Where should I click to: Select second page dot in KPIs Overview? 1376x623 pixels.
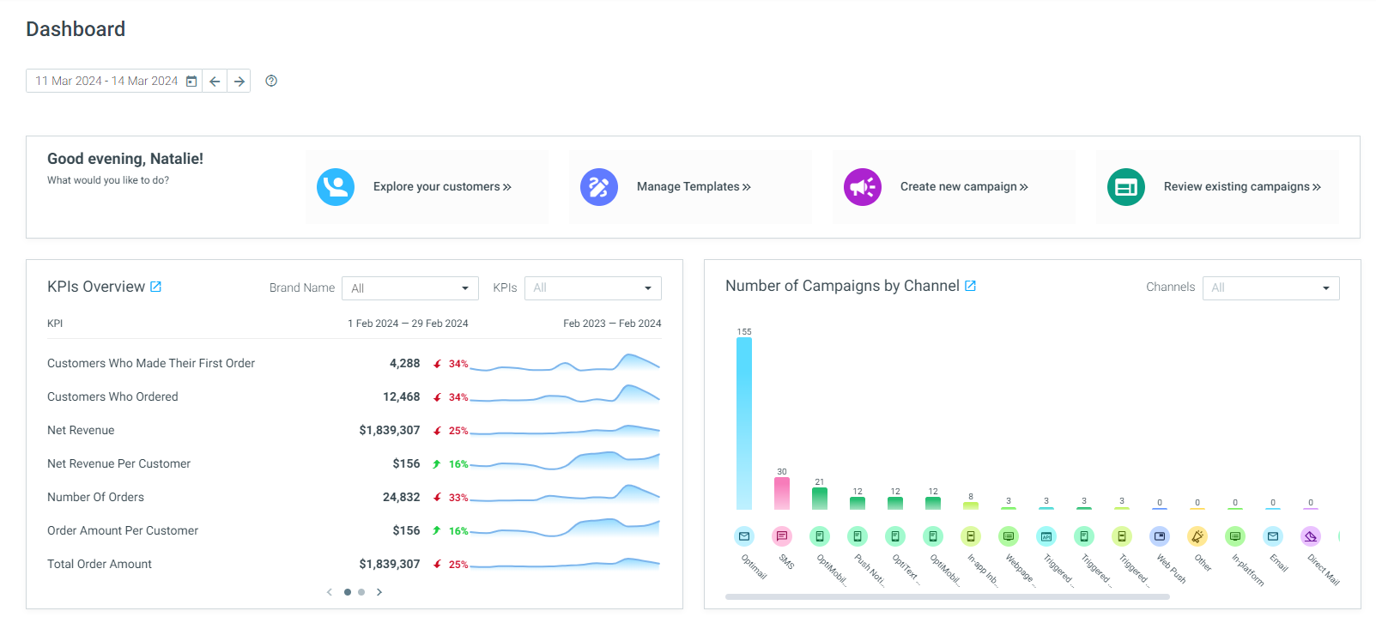[361, 592]
